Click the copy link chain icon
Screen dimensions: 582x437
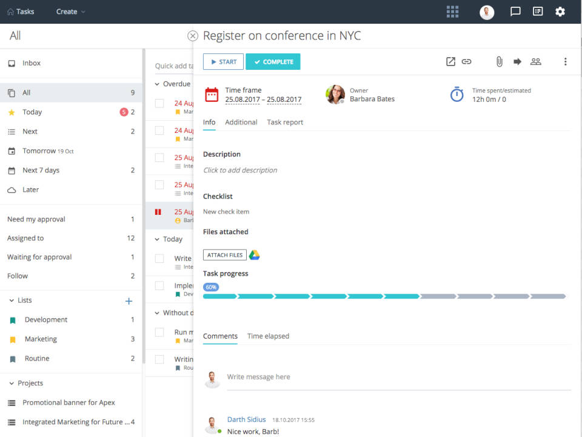point(466,61)
